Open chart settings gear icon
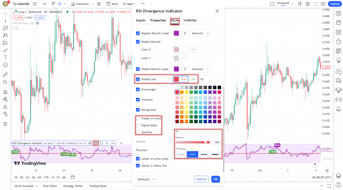Viewport: 343px width, 190px height. tap(307, 4)
